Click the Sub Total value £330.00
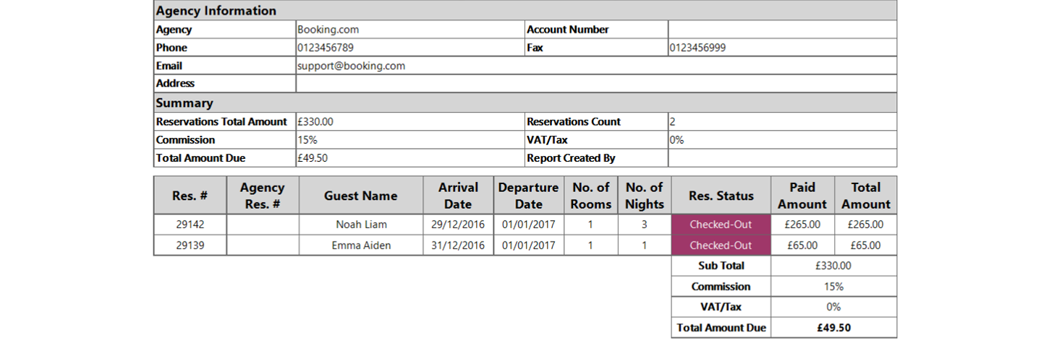This screenshot has height=343, width=1049. (x=833, y=266)
